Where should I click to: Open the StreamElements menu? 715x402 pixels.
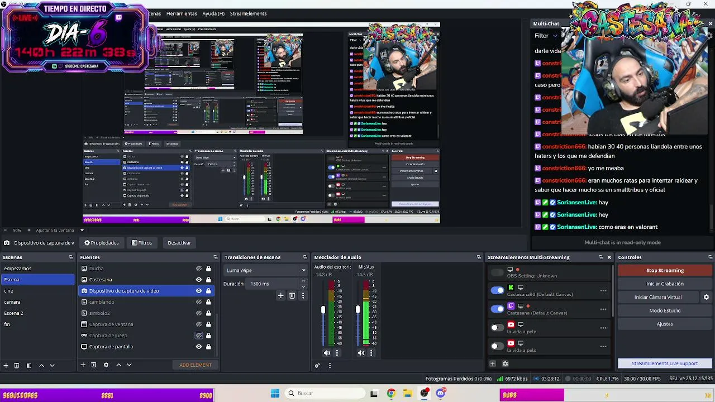point(248,13)
